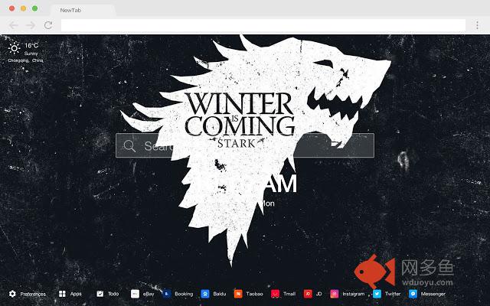The width and height of the screenshot is (490, 306).
Task: Click the browser address bar
Action: pos(263,25)
